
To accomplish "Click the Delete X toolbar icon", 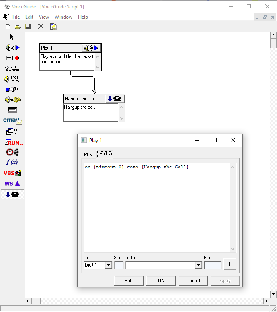I will [41, 26].
